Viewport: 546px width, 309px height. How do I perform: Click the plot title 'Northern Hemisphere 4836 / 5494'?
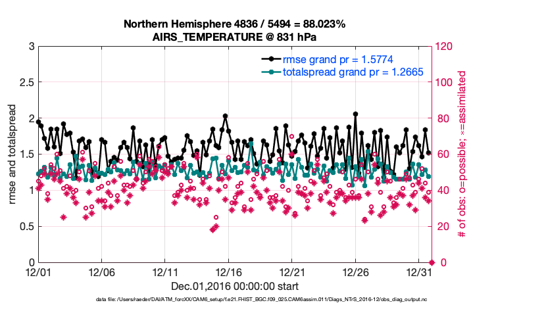(235, 24)
